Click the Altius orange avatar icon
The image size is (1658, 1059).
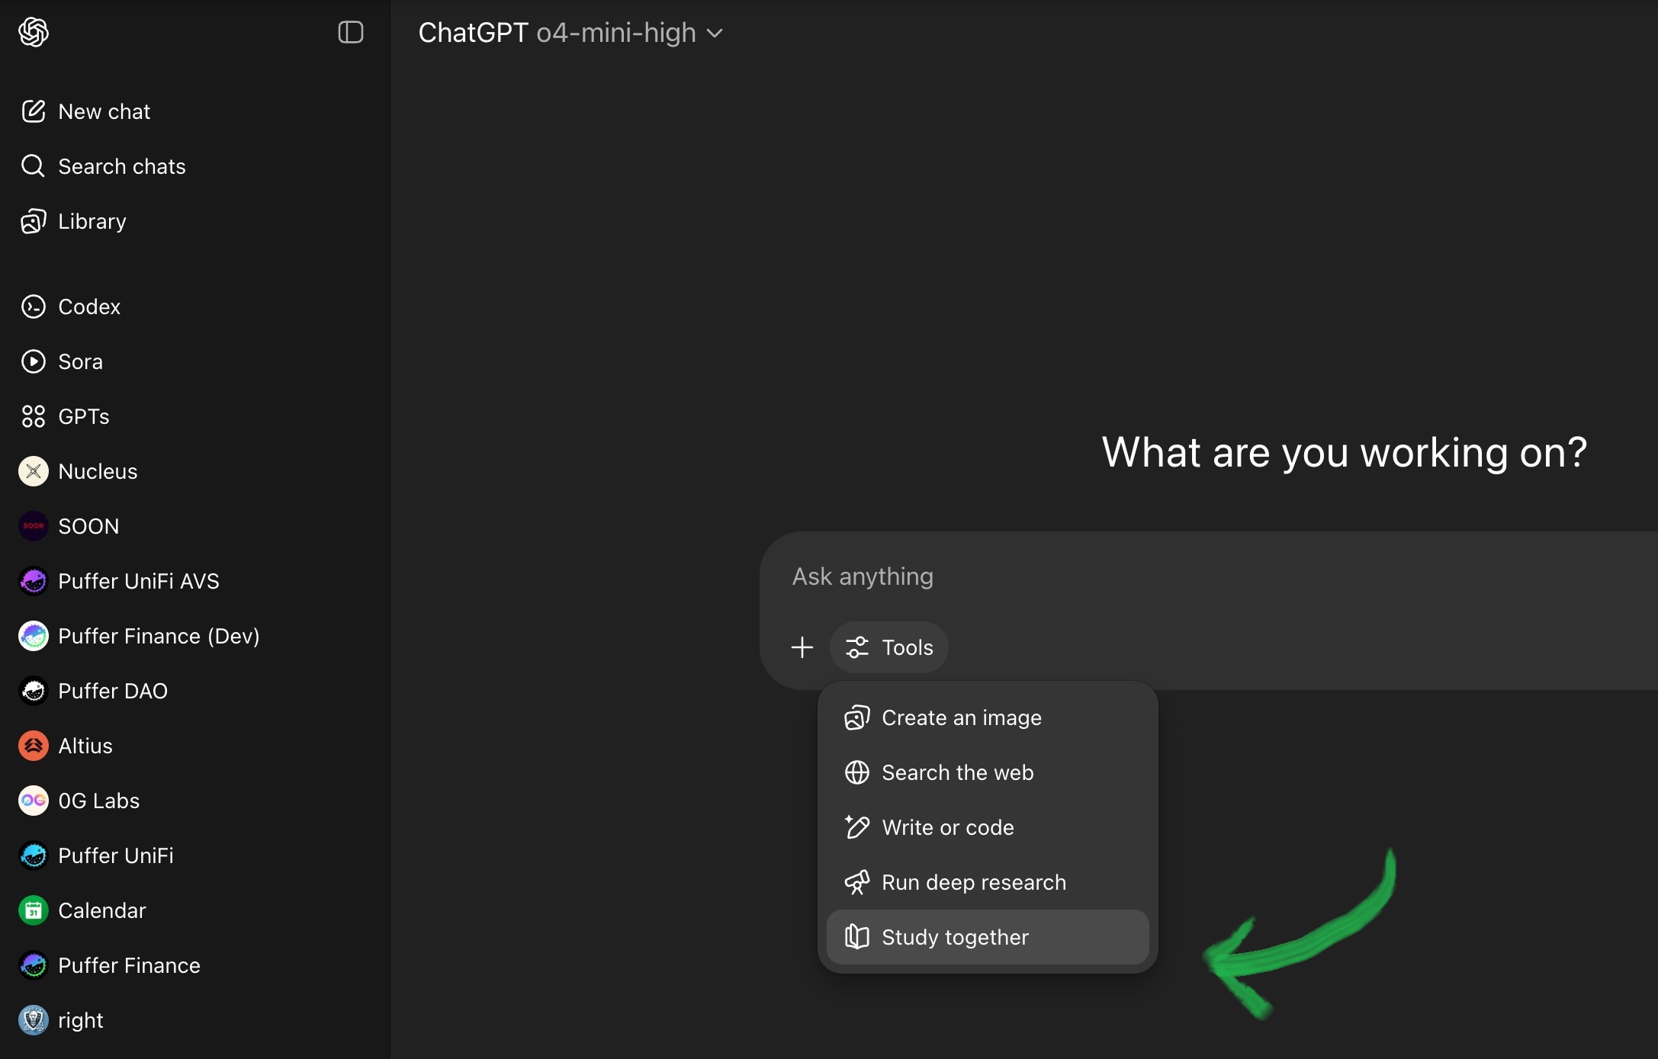pyautogui.click(x=34, y=746)
